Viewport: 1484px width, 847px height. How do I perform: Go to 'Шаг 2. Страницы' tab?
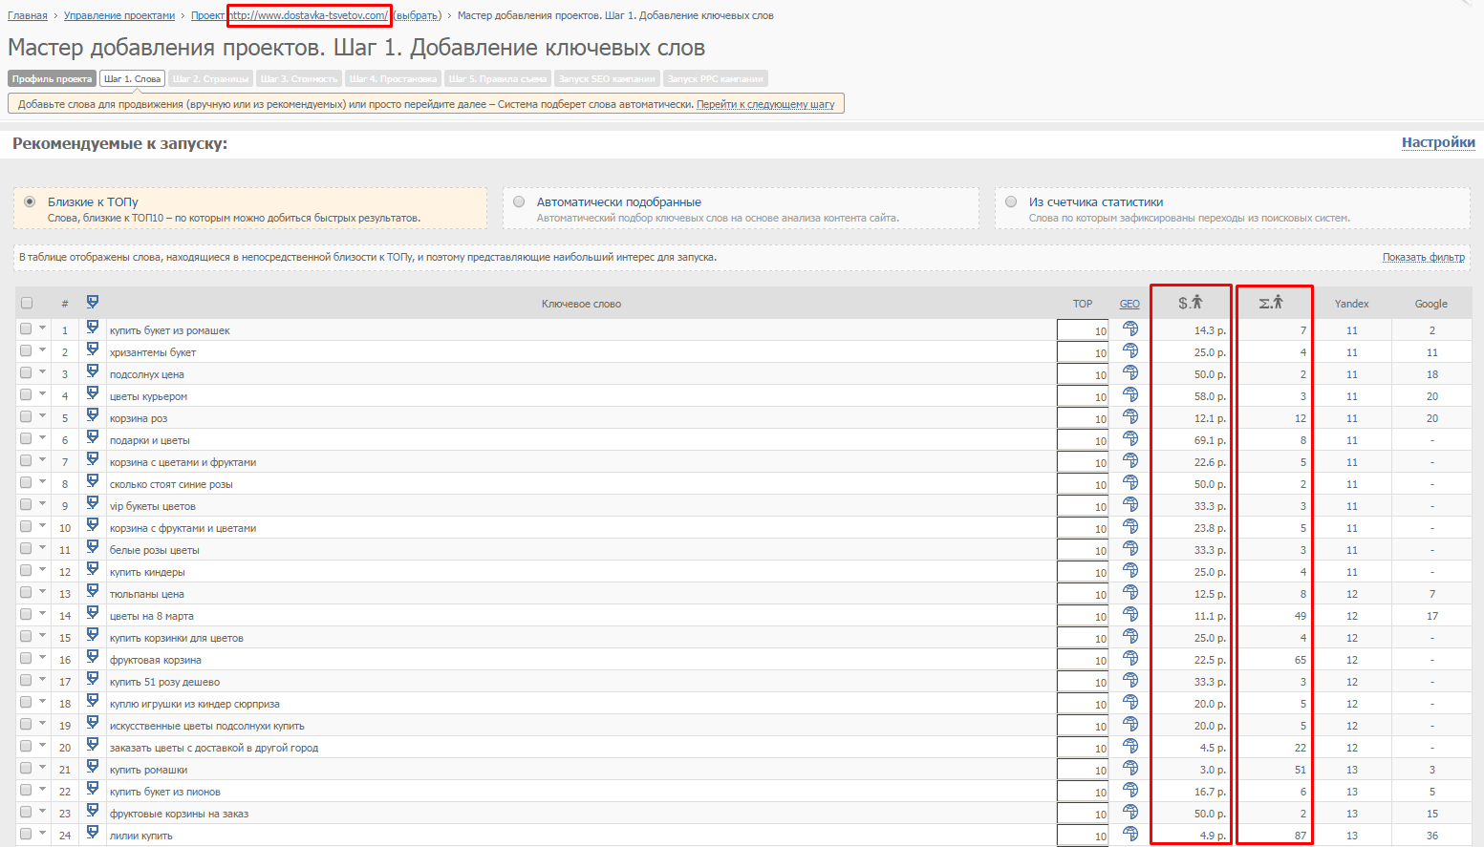tap(211, 78)
